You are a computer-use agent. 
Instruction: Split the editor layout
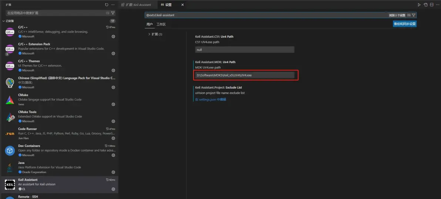(432, 5)
